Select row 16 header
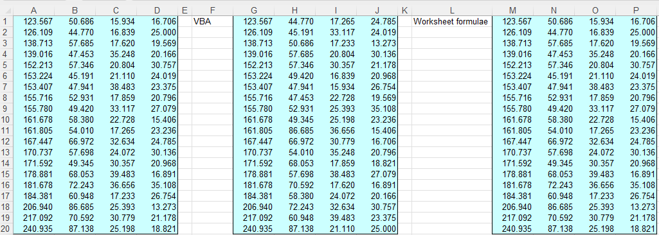The width and height of the screenshot is (659, 235). point(6,185)
